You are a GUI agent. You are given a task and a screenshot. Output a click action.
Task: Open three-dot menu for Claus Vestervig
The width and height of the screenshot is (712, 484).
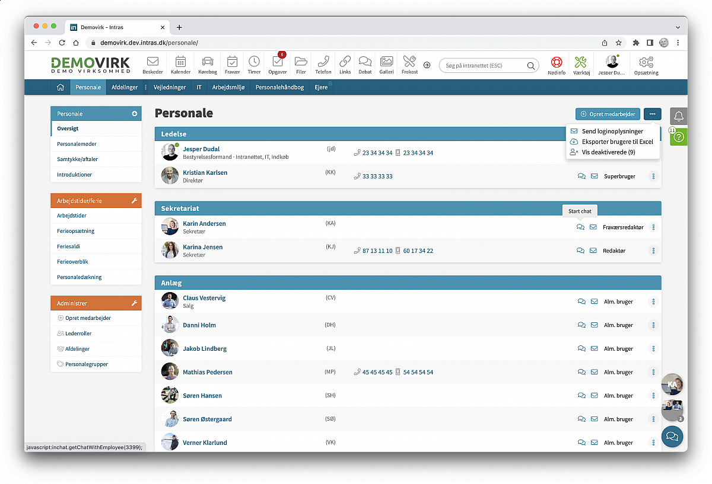tap(653, 302)
